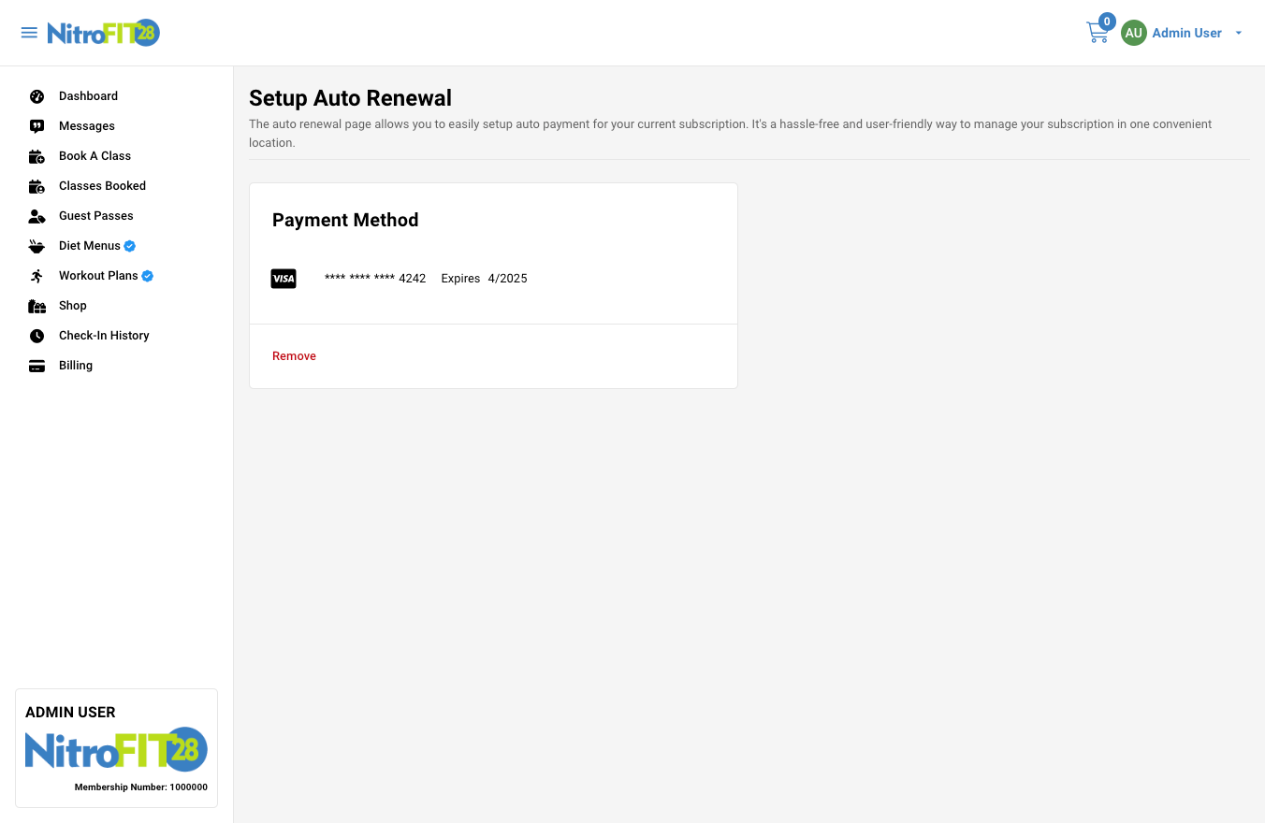Select the Diet Menus menu entry
The width and height of the screenshot is (1265, 823).
pos(88,245)
